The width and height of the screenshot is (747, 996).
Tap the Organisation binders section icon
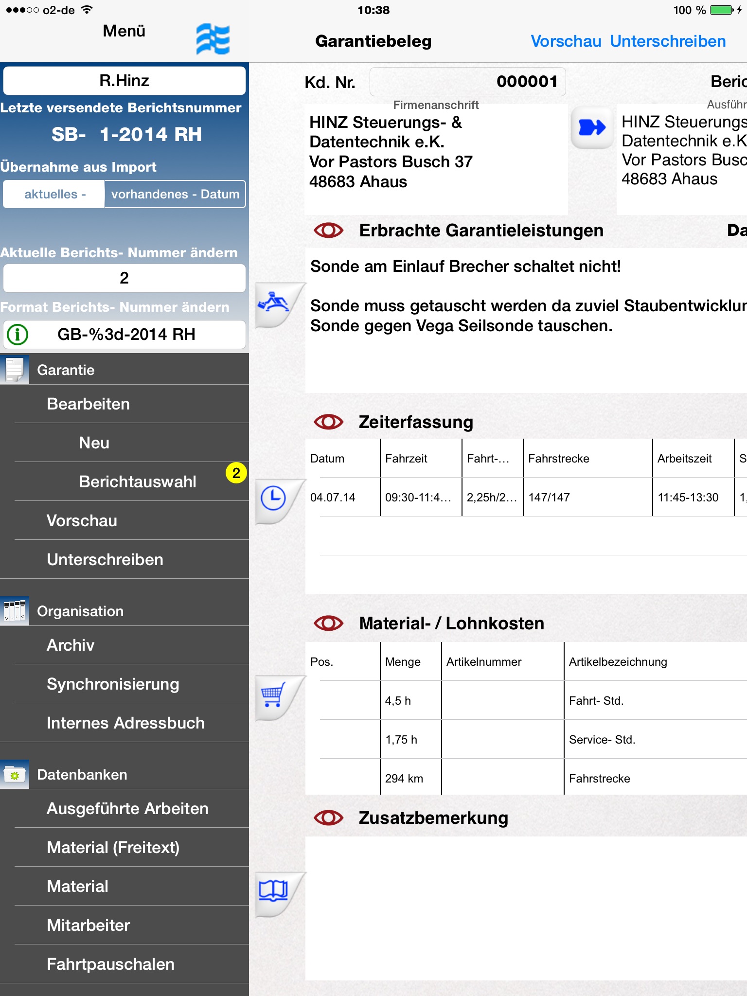15,611
